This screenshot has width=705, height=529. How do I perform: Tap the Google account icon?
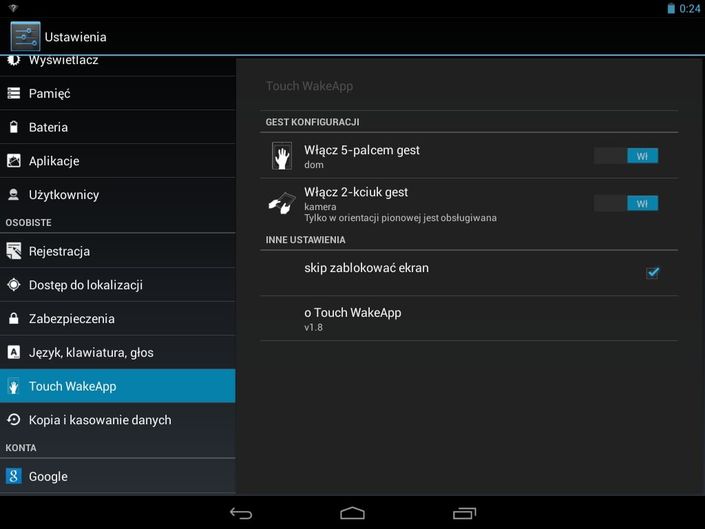pyautogui.click(x=14, y=476)
